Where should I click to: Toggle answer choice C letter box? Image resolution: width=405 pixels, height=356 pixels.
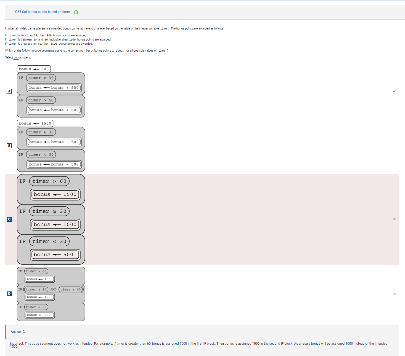[x=9, y=219]
